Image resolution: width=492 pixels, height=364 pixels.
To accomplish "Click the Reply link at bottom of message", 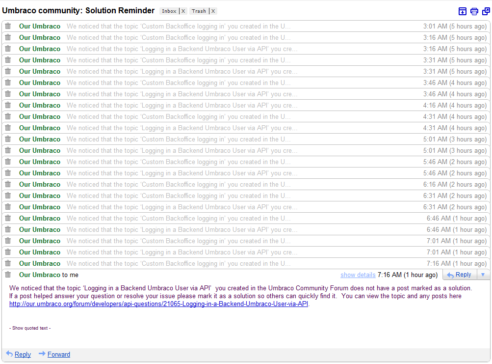I will pos(23,355).
